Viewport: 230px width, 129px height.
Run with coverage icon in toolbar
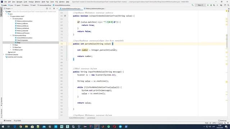click(214, 5)
